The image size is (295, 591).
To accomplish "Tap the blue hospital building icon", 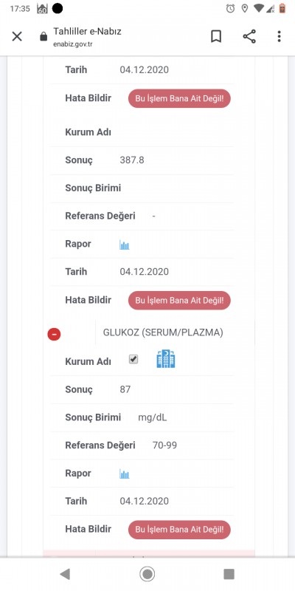I will [166, 359].
